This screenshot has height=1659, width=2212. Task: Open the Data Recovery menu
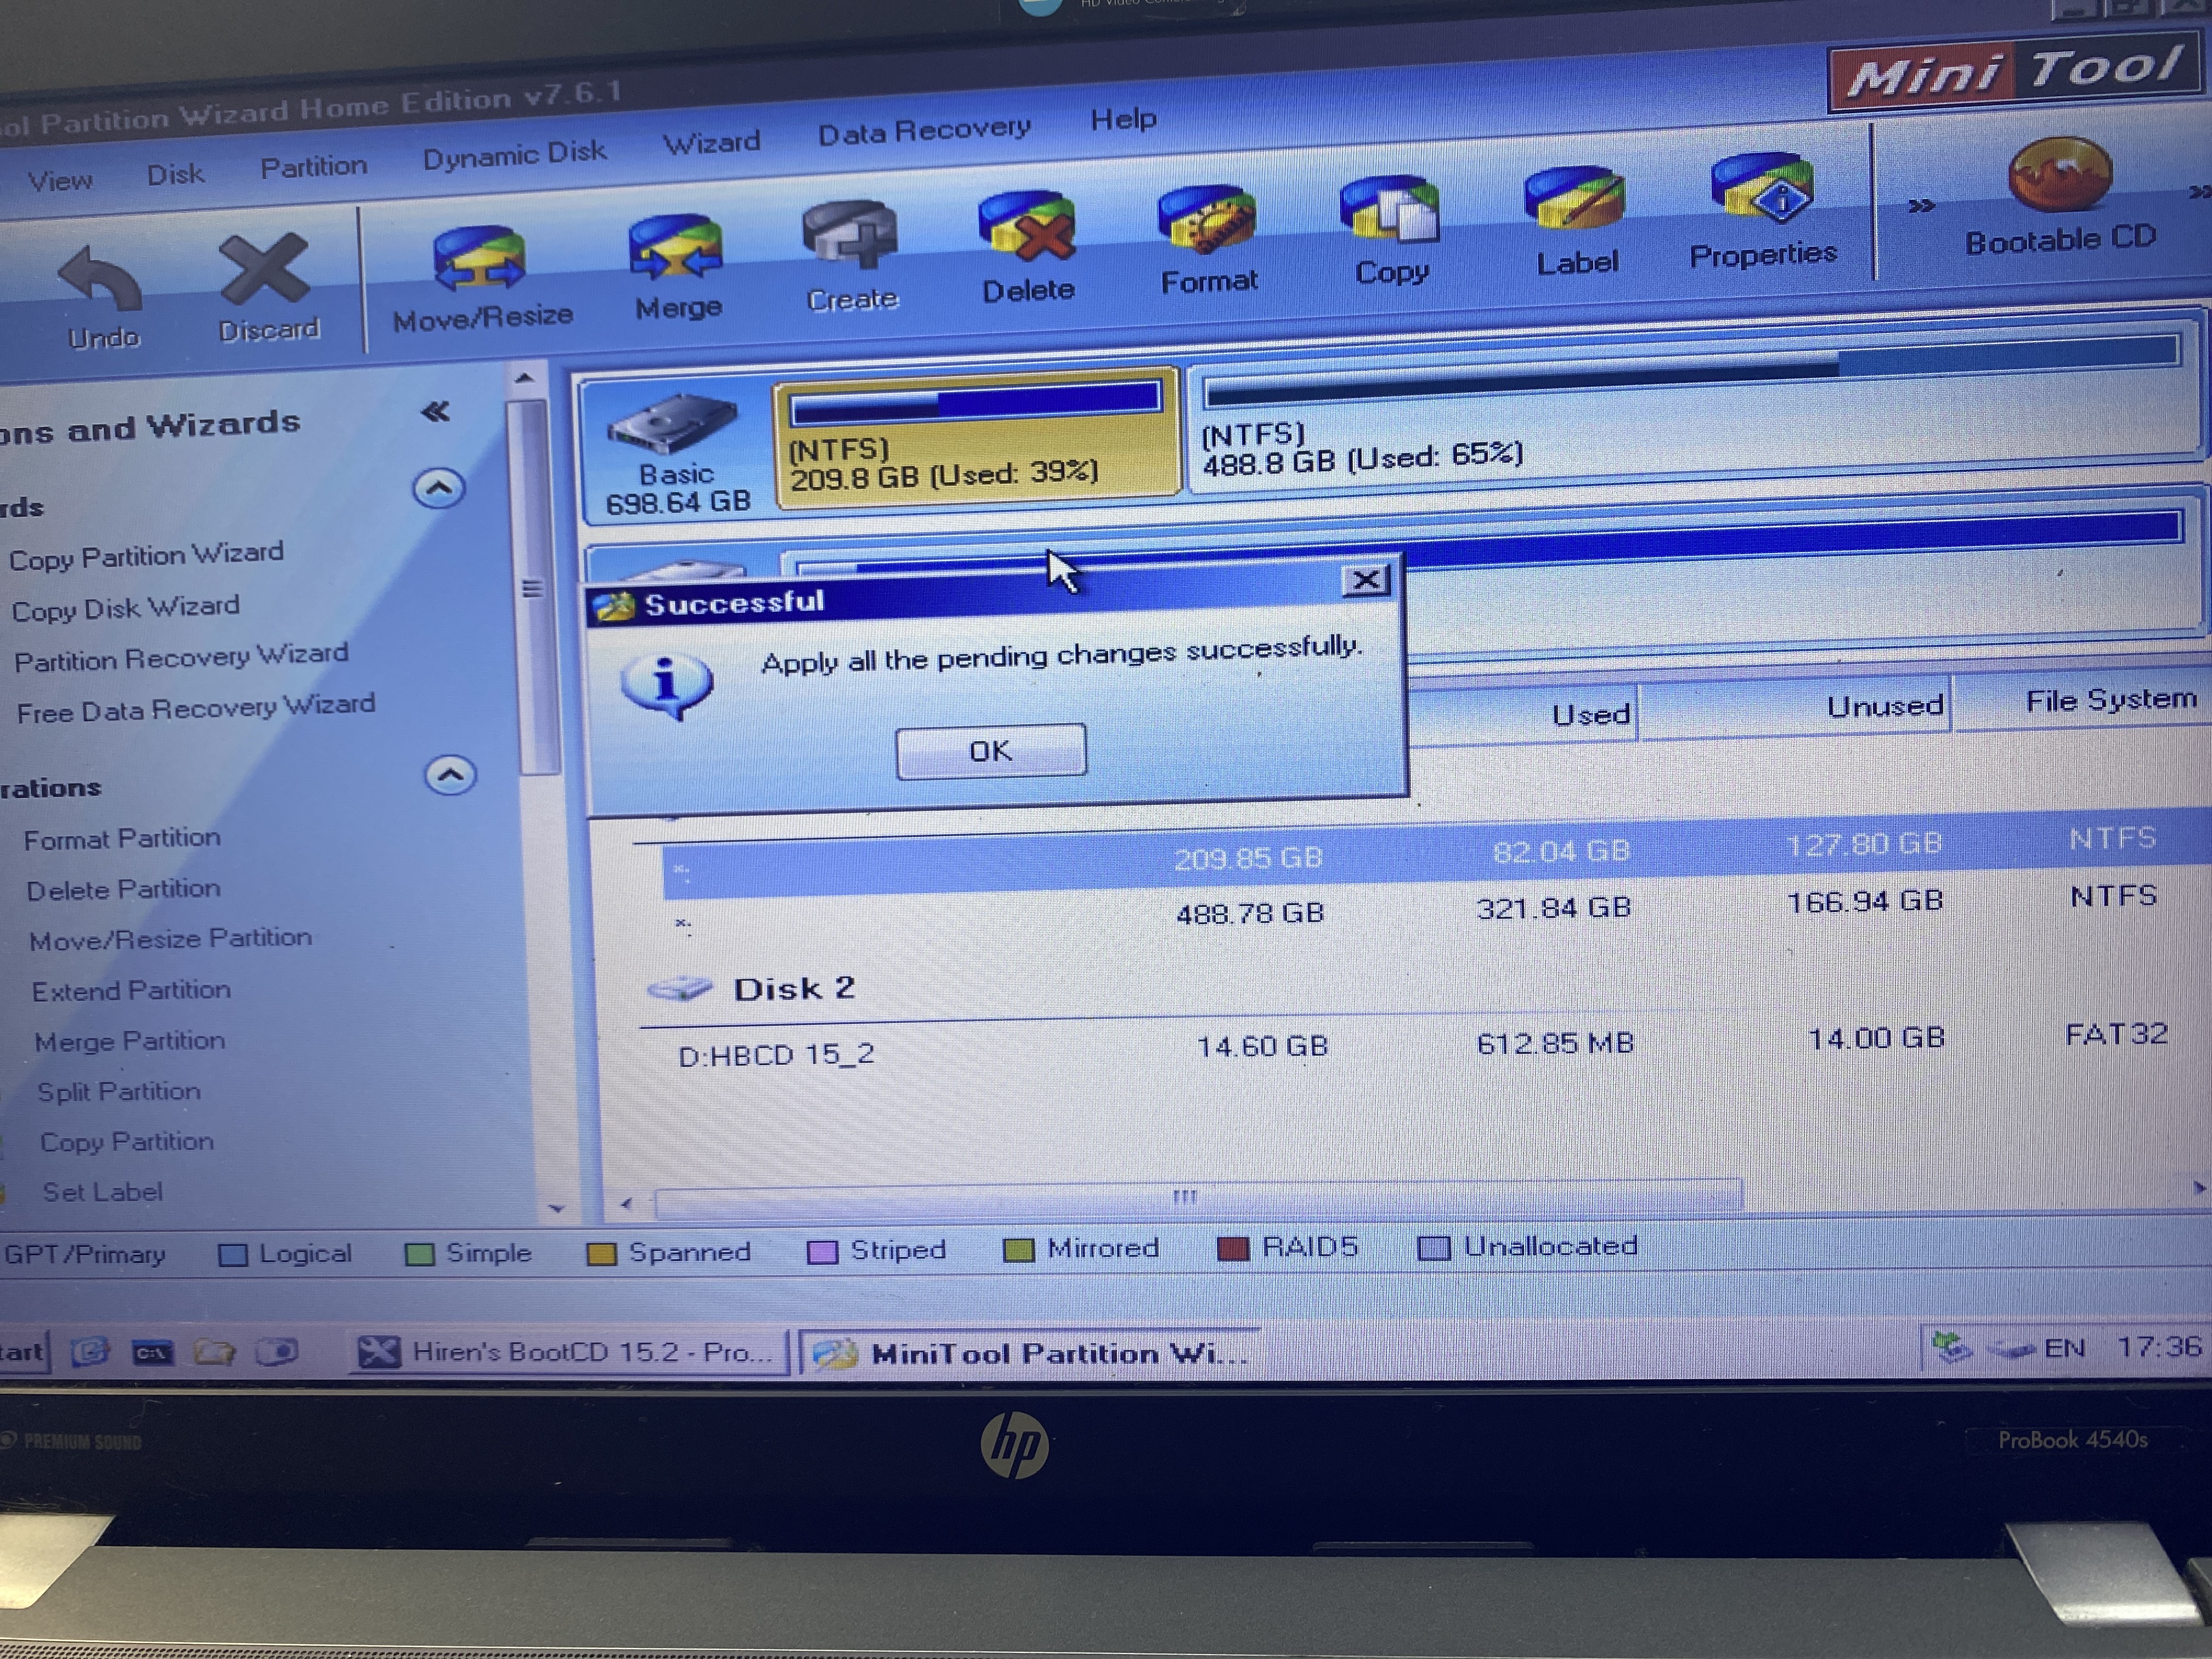[924, 131]
